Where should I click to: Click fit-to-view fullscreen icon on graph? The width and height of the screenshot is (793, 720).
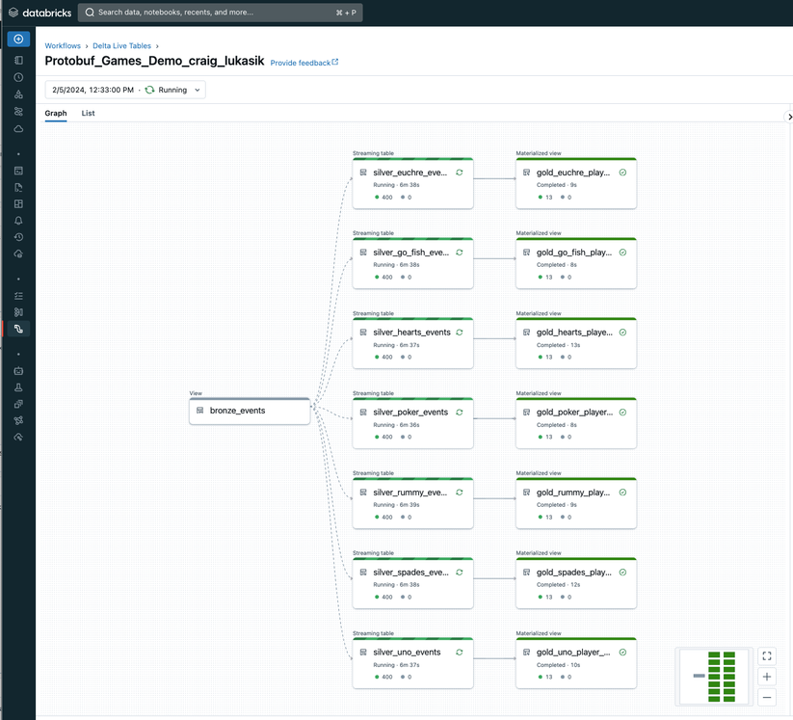pyautogui.click(x=767, y=656)
